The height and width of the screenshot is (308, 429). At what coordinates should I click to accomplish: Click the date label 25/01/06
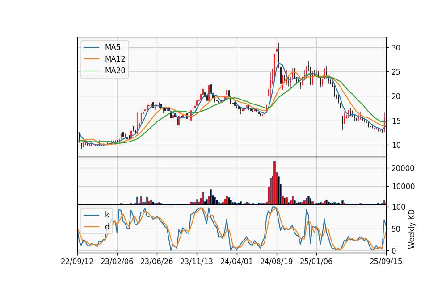[x=316, y=262]
